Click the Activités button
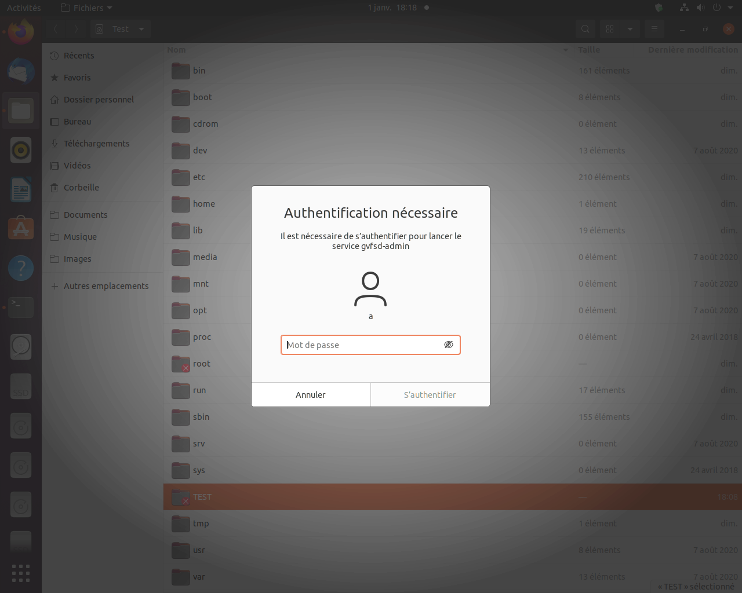742x593 pixels. 24,8
